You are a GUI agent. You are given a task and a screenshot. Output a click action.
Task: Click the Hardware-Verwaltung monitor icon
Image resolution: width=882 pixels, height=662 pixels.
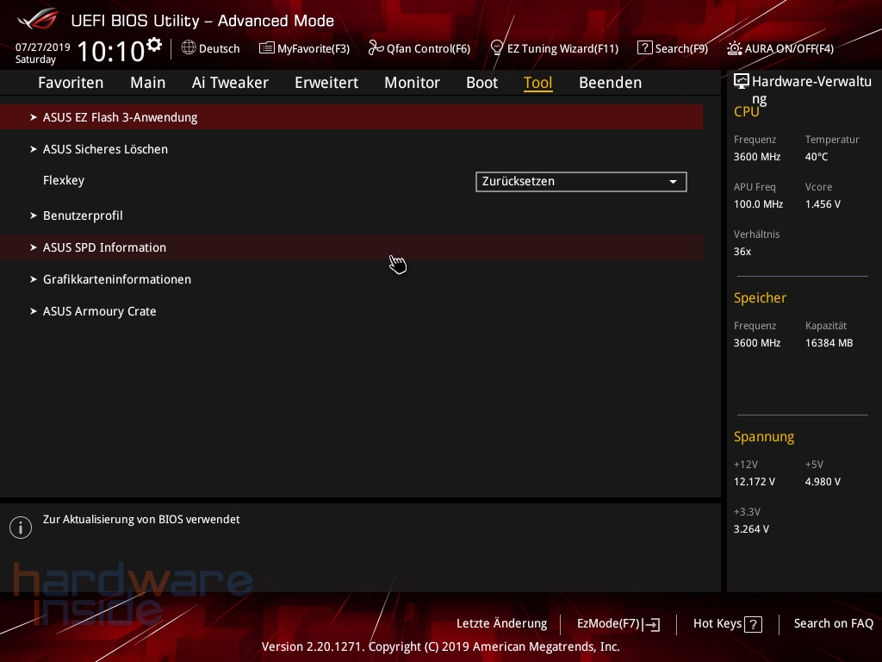(742, 82)
